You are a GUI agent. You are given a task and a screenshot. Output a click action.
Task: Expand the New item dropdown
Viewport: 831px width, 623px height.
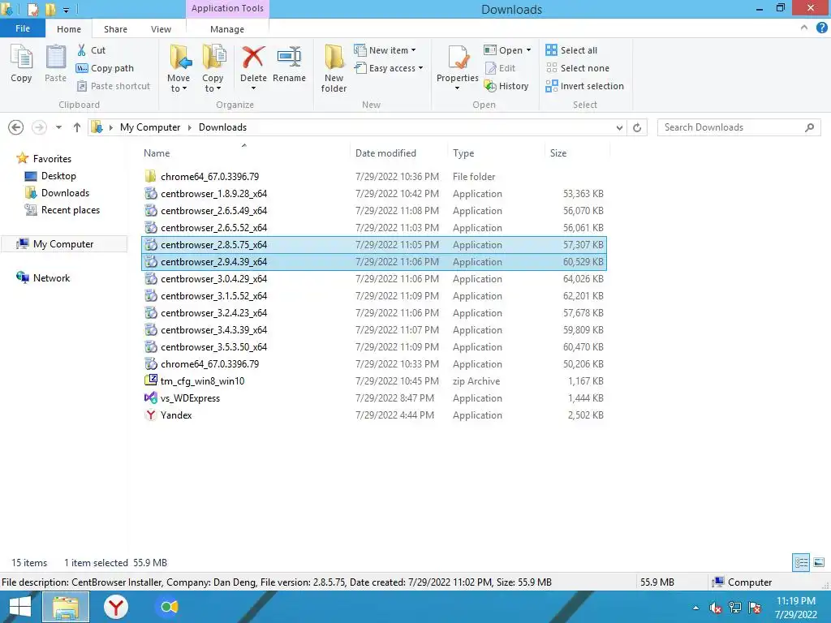coord(385,50)
